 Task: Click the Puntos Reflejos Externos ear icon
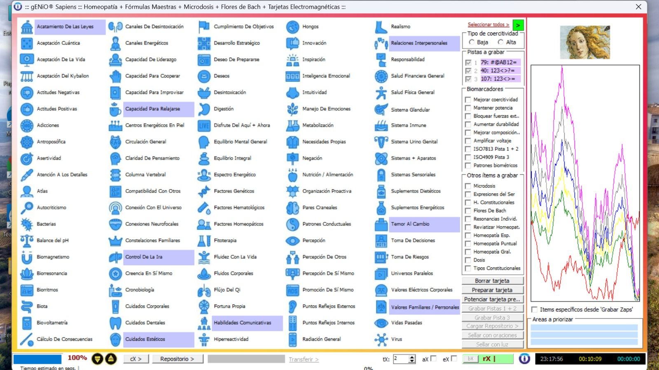pos(292,306)
